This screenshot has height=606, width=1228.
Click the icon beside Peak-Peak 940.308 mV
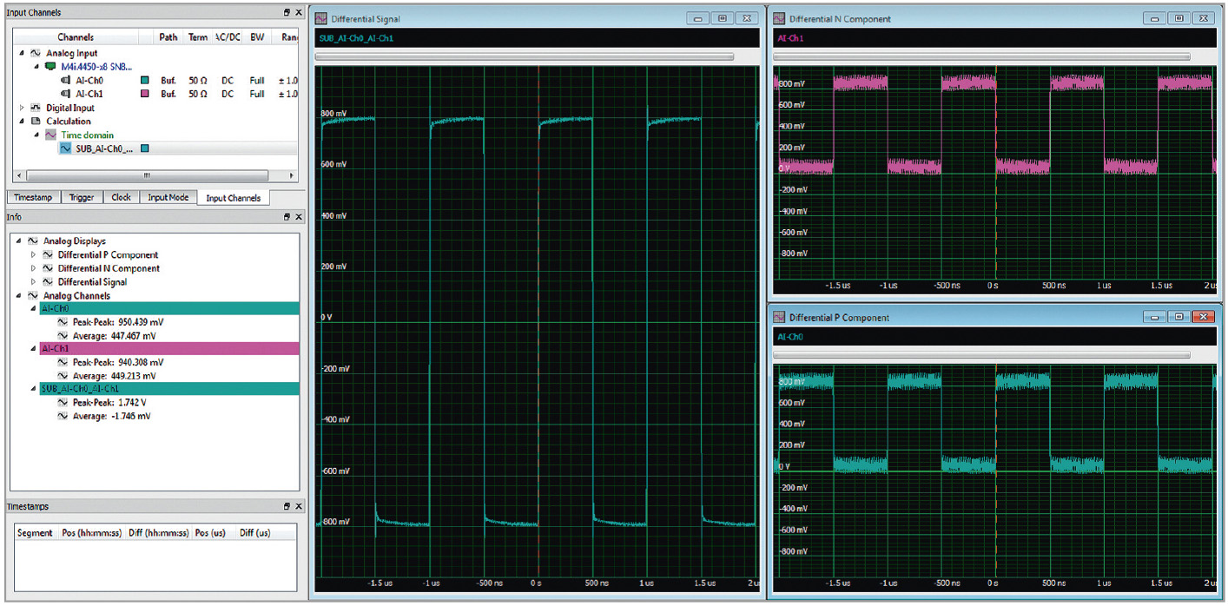tap(63, 362)
